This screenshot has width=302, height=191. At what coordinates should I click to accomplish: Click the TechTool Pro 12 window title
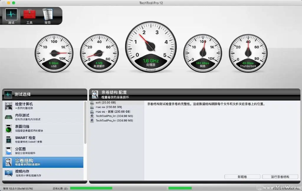[151, 3]
